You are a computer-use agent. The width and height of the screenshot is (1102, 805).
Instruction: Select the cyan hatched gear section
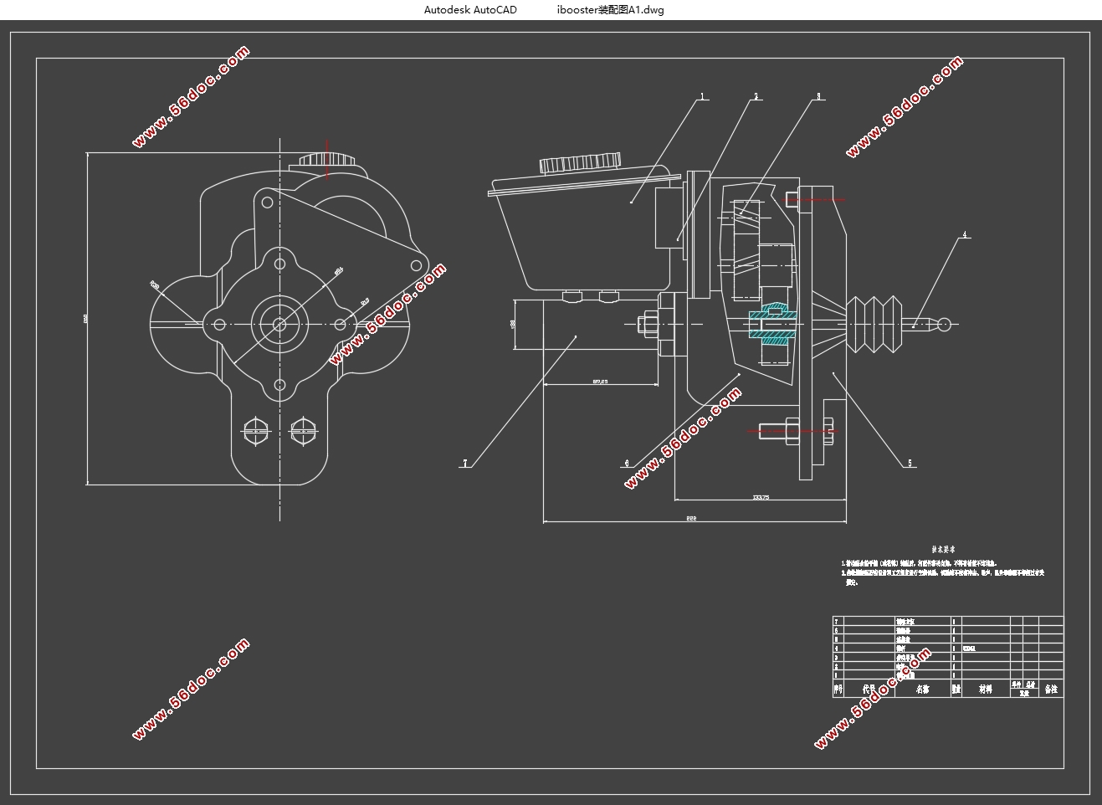coord(773,325)
